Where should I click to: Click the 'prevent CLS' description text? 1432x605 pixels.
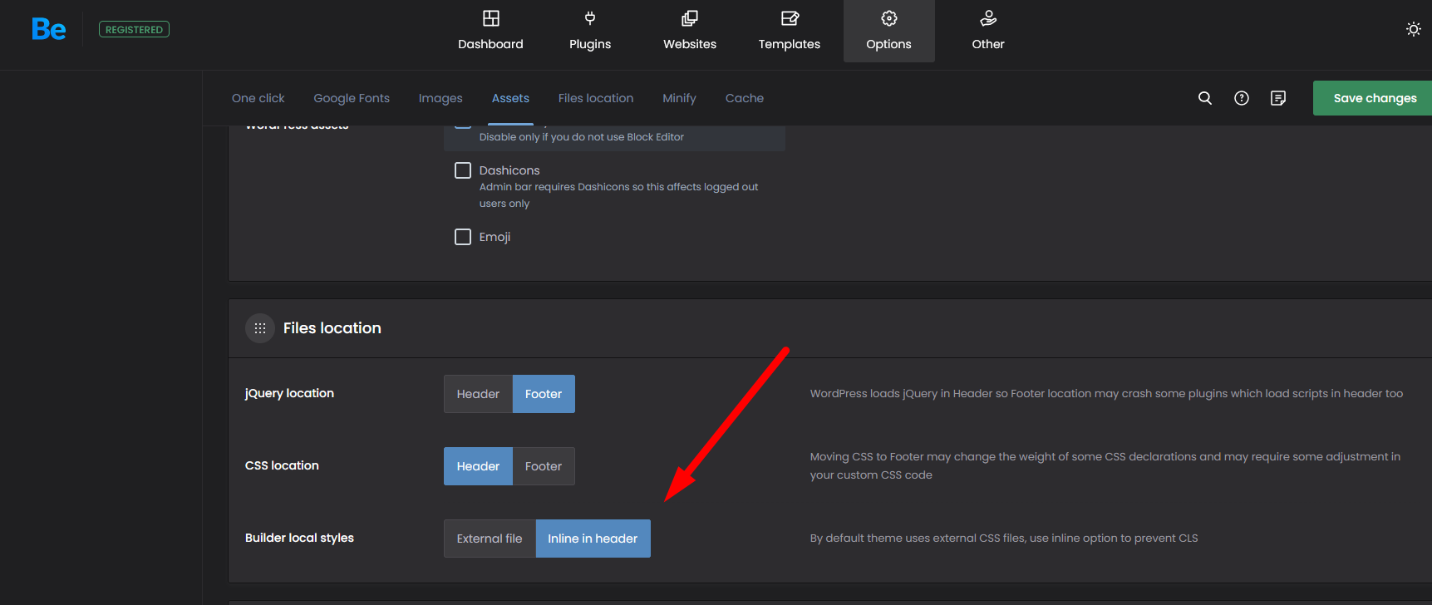pos(1004,538)
